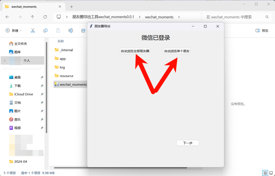Click the Copy icon in toolbar
The width and height of the screenshot is (275, 176).
[45, 31]
